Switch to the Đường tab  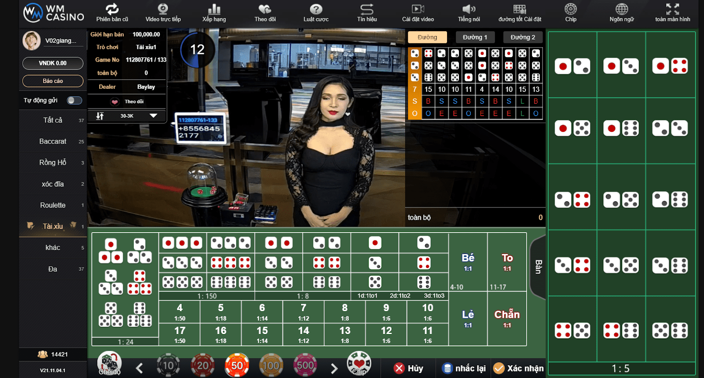coord(427,37)
